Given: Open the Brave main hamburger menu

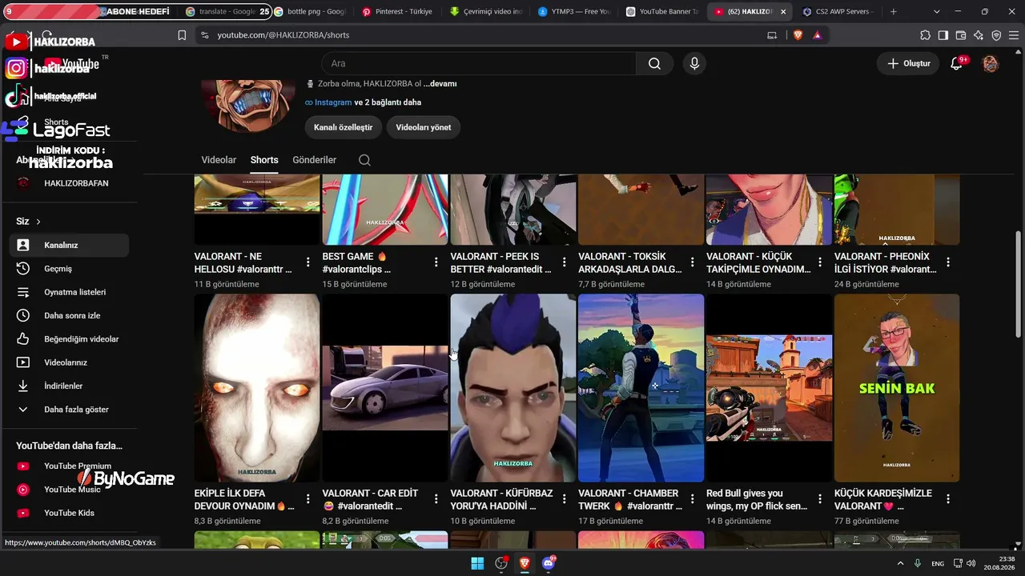Looking at the screenshot, I should pos(1012,35).
